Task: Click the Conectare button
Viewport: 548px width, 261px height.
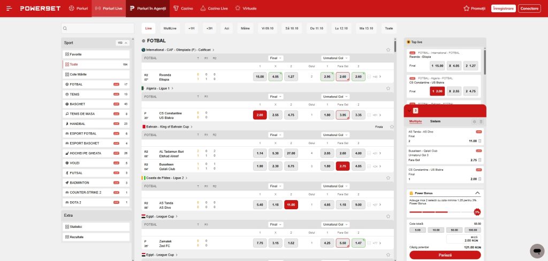Action: click(529, 9)
